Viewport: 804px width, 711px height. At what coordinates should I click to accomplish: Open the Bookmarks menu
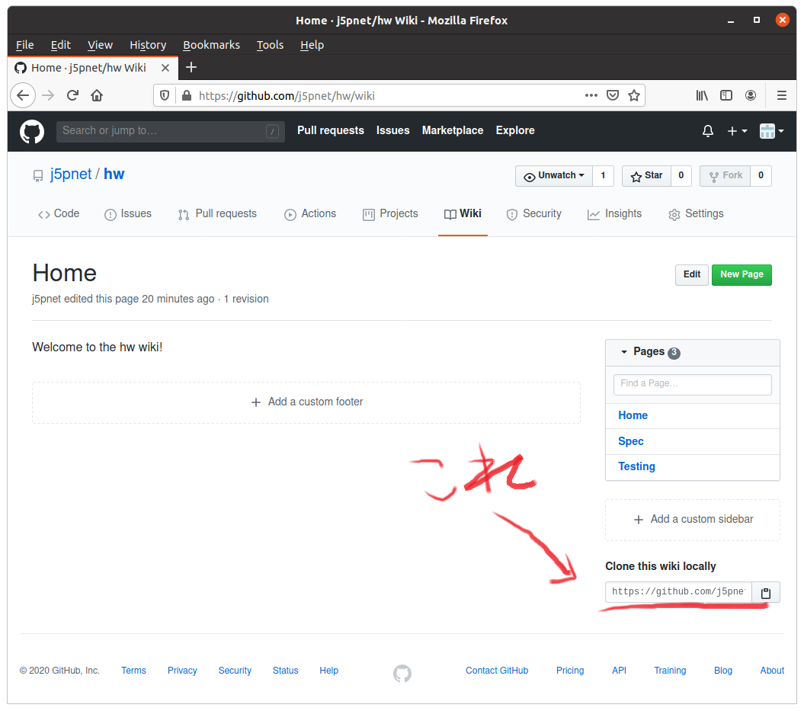[211, 45]
